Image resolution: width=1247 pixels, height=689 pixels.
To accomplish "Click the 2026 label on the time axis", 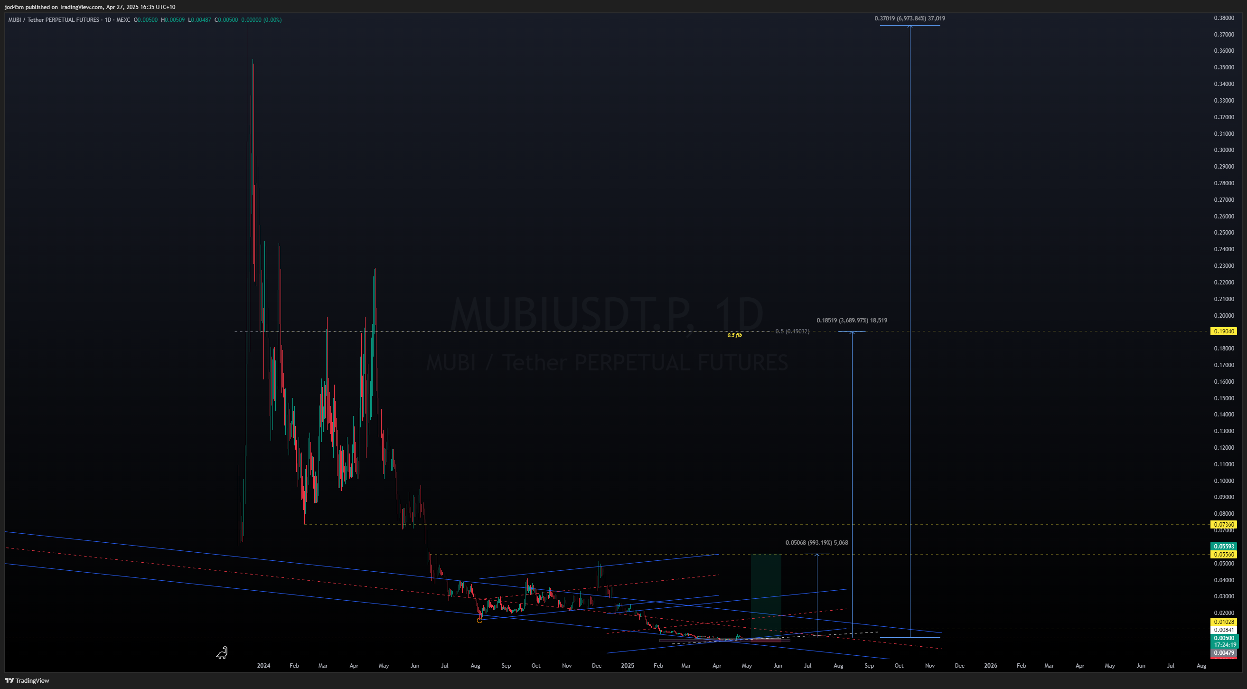I will click(991, 666).
